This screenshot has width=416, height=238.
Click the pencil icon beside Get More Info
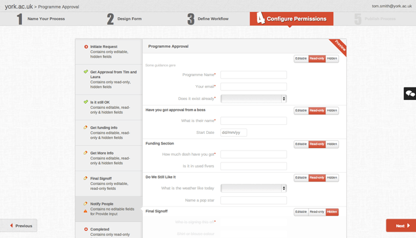86,153
